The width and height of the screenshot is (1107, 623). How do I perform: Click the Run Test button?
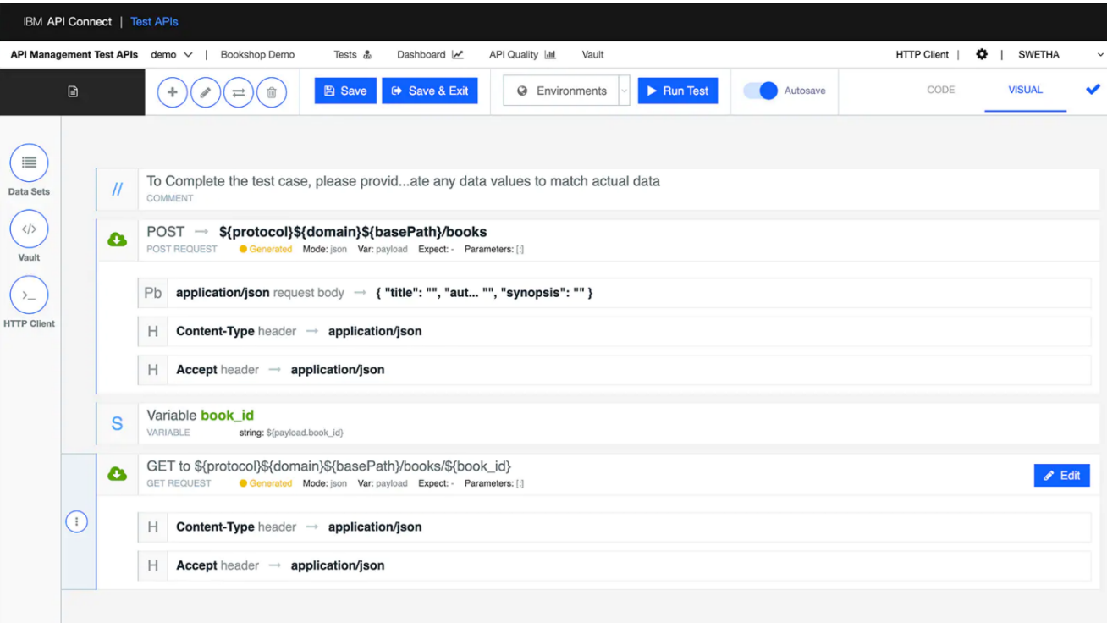click(677, 91)
